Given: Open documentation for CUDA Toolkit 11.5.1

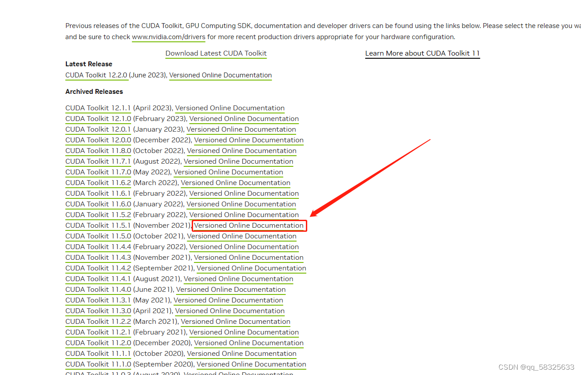Looking at the screenshot, I should pos(249,226).
